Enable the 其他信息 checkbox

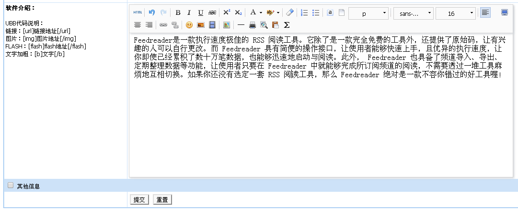11,186
